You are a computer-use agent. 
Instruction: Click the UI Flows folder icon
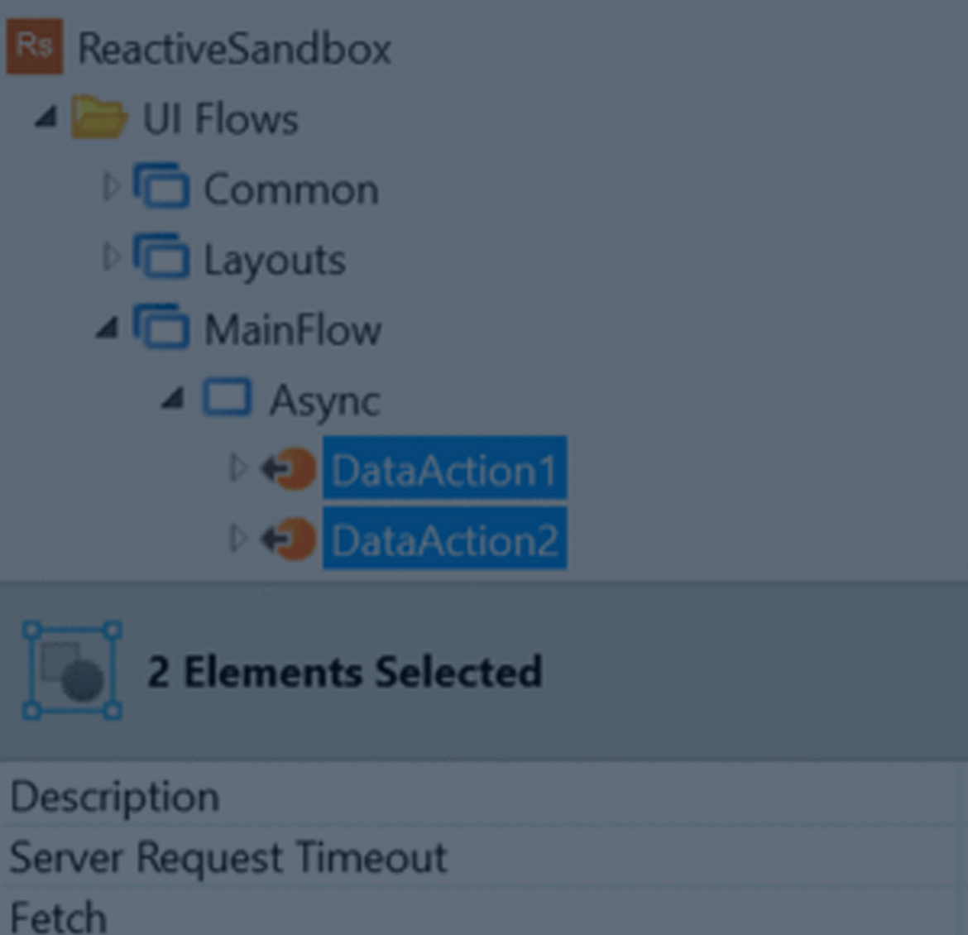(x=98, y=118)
